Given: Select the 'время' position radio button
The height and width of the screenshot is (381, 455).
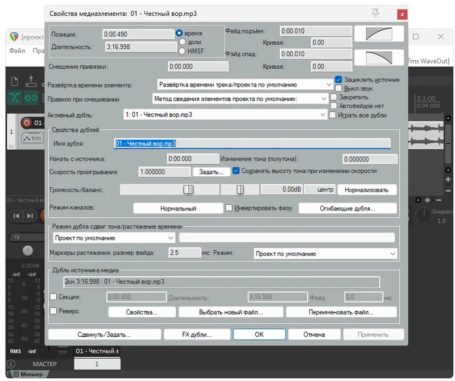Looking at the screenshot, I should (179, 33).
